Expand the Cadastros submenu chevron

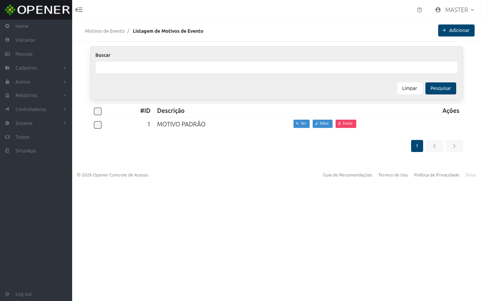(65, 68)
